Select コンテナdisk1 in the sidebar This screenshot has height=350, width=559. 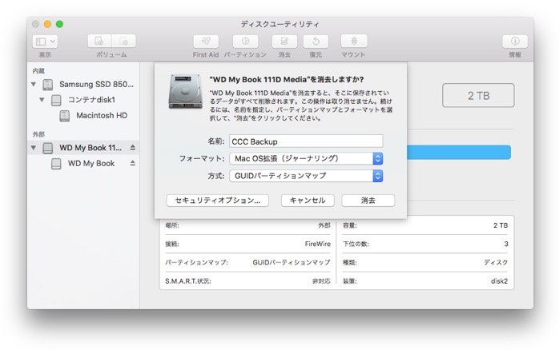(x=91, y=100)
